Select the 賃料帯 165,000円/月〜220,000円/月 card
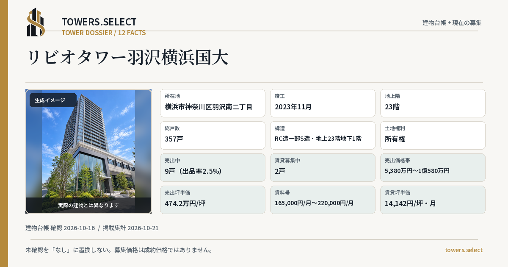The image size is (508, 267). pos(323,200)
